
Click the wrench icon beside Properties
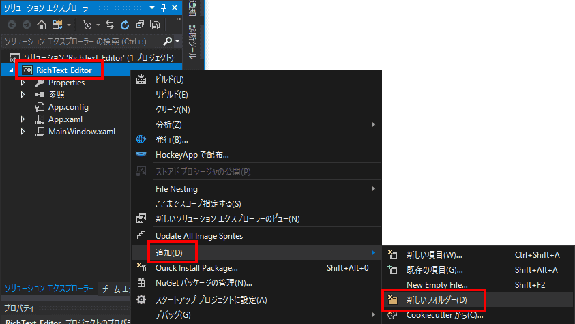point(40,83)
